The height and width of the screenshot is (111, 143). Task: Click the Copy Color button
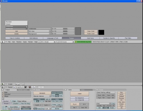click(x=91, y=31)
